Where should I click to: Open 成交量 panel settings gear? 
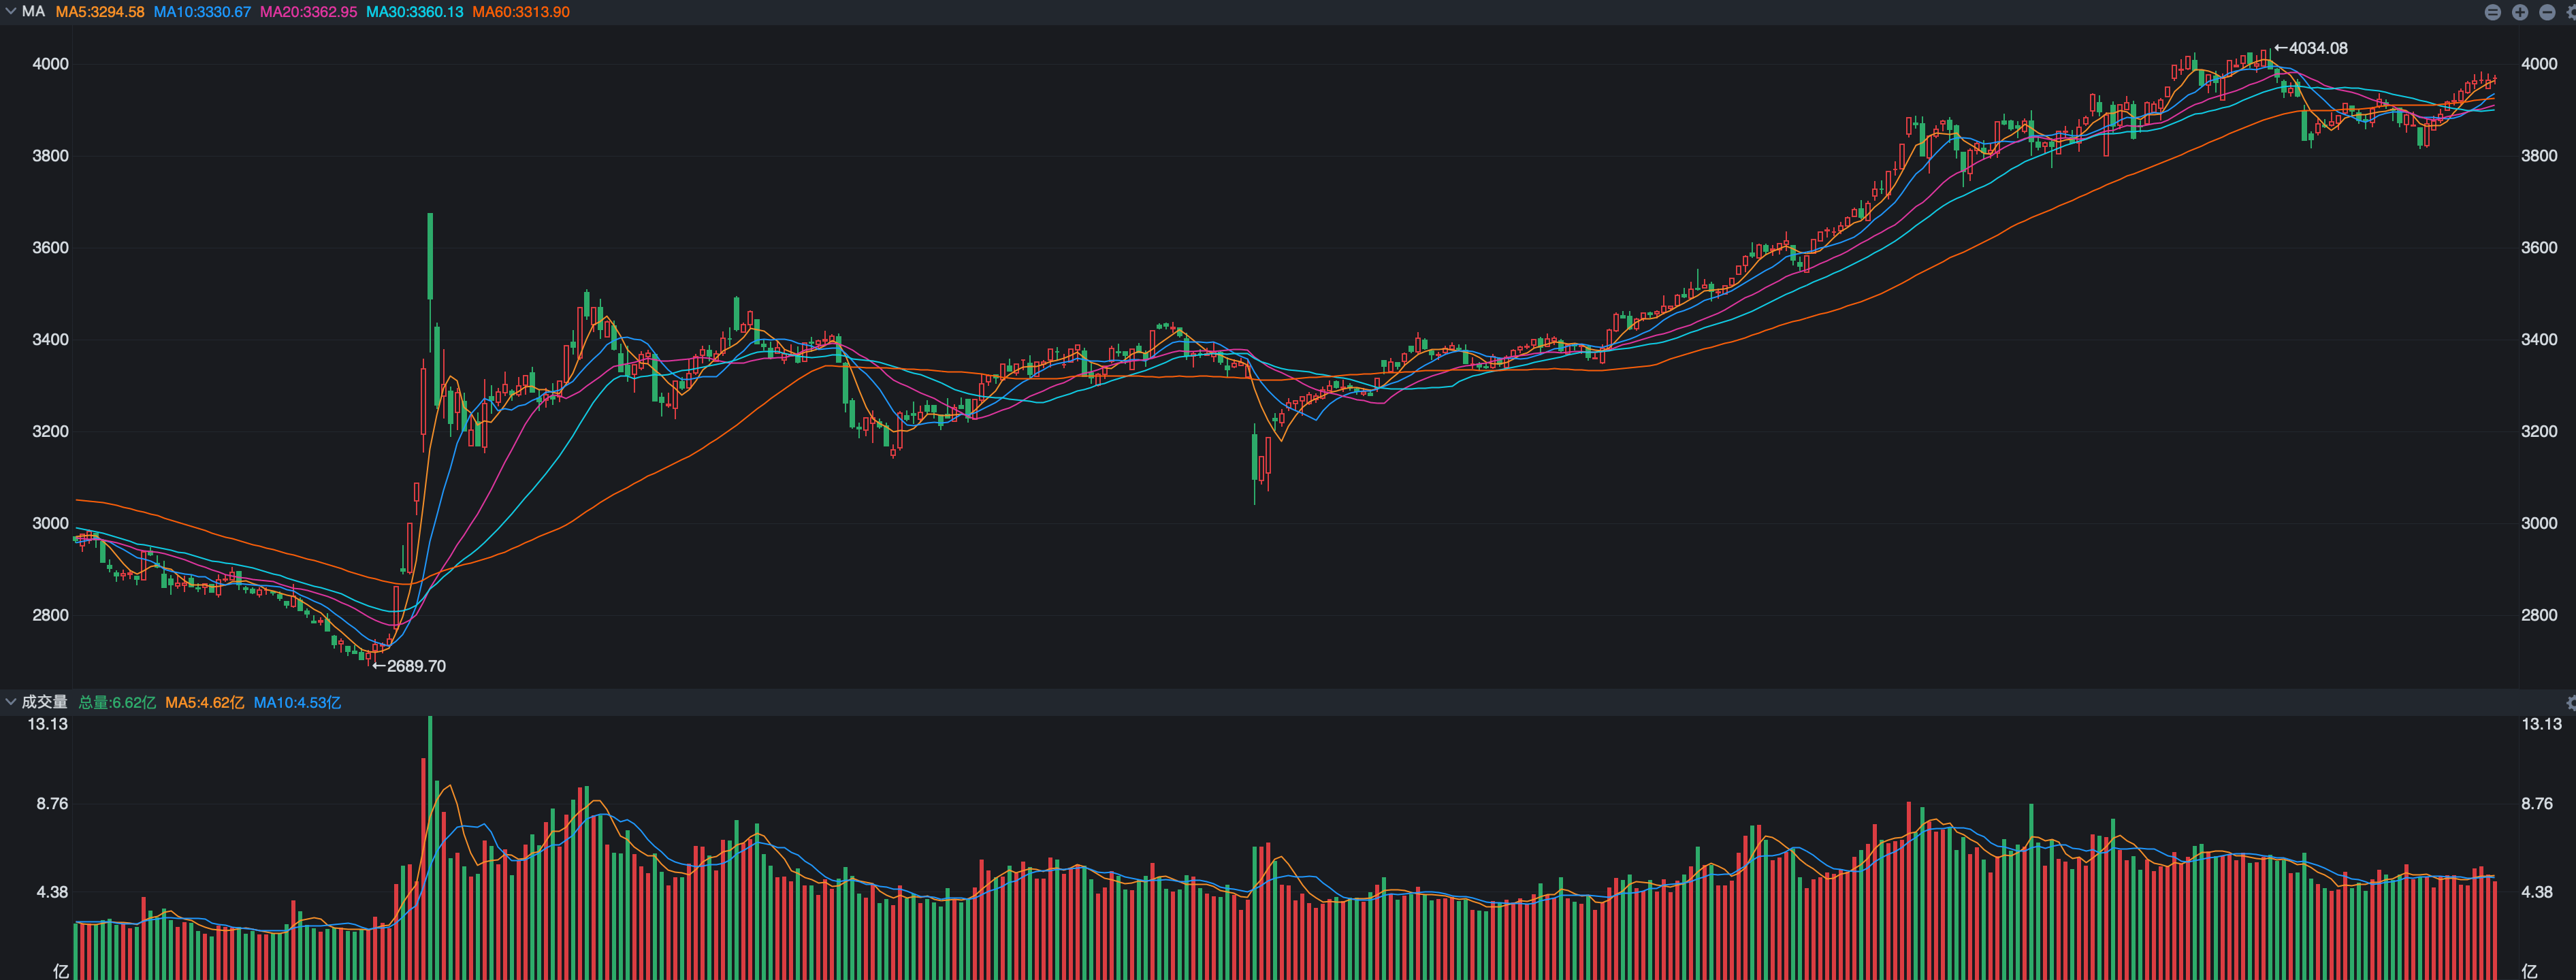2571,702
